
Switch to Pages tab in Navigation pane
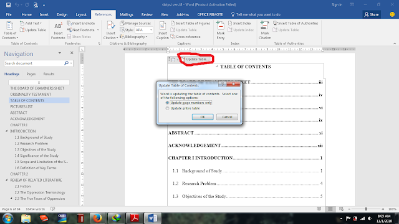tap(31, 74)
